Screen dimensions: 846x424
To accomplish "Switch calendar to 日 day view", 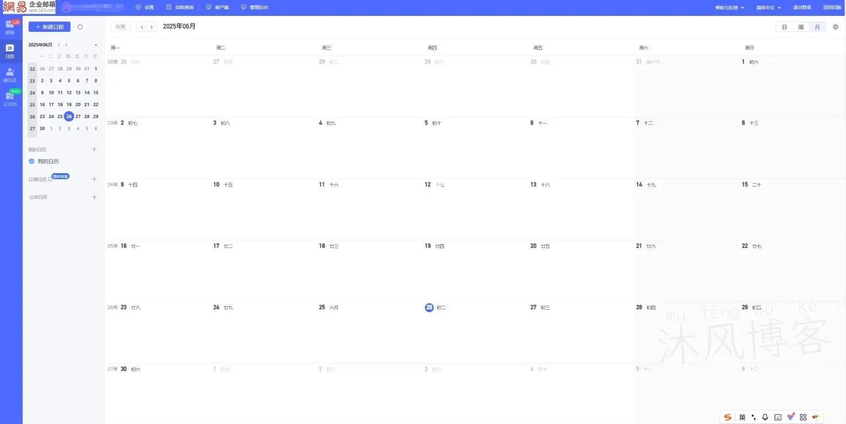I will click(784, 27).
